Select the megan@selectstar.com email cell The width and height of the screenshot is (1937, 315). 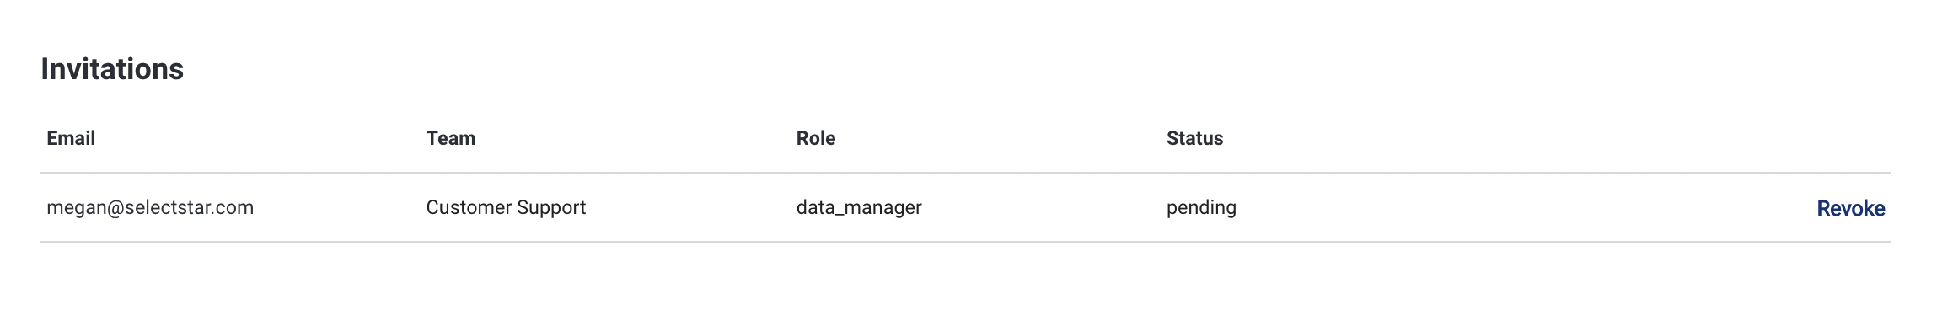tap(150, 207)
